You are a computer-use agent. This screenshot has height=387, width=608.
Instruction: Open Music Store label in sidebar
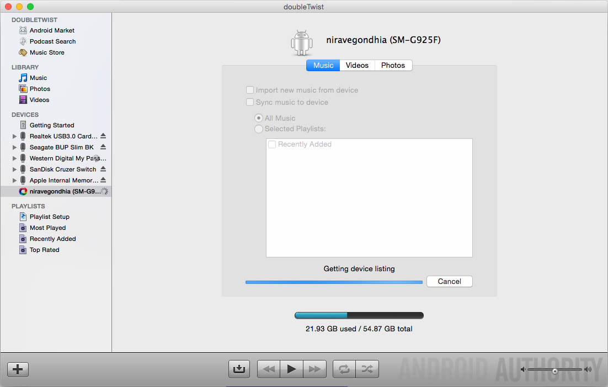47,52
